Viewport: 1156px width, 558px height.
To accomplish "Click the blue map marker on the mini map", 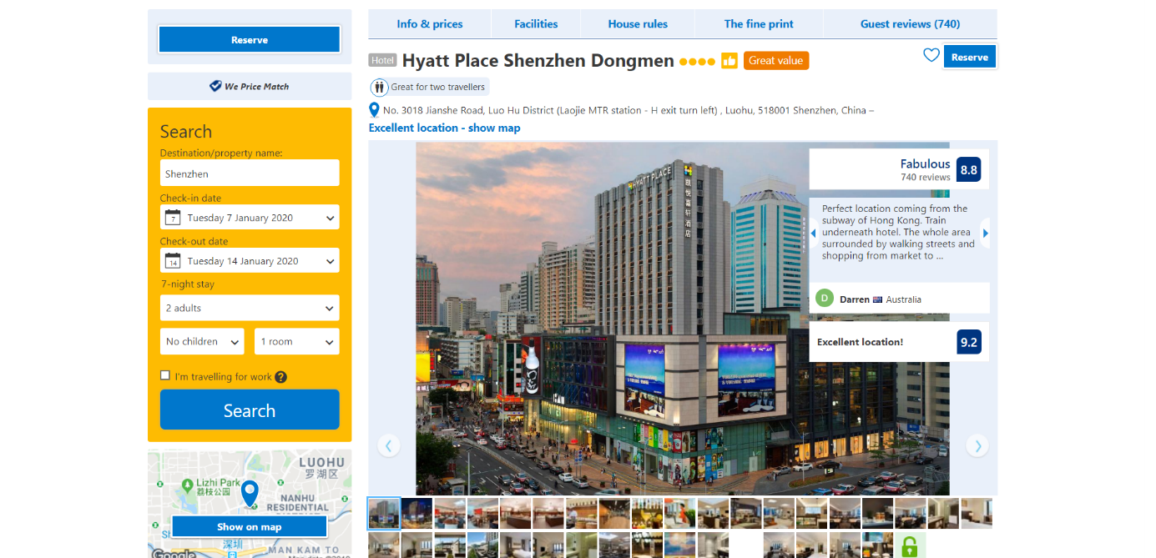I will tap(250, 494).
